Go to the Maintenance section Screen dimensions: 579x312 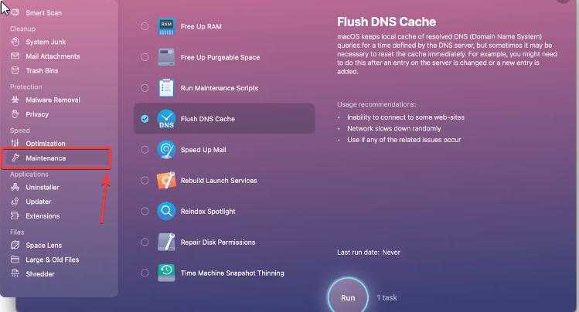click(46, 158)
